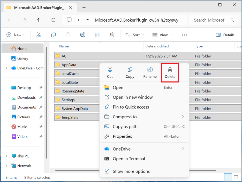Expand the Compress to submenu
The image size is (242, 182).
[183, 117]
